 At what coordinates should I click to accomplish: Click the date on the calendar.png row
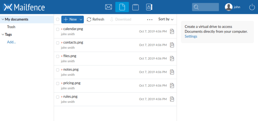(153, 32)
